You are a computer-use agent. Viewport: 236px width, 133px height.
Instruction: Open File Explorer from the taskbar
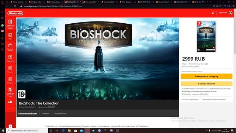coord(69,130)
